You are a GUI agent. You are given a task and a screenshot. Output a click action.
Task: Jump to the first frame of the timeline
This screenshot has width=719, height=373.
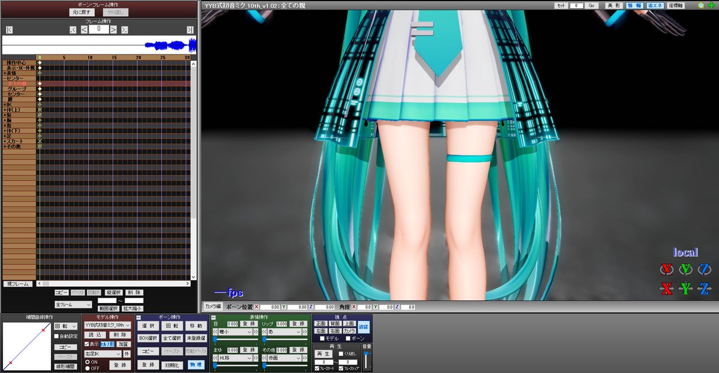click(x=9, y=29)
